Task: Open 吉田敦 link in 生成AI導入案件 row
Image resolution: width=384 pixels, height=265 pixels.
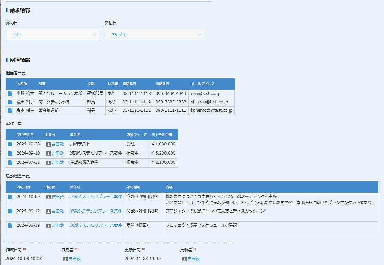Action: click(58, 162)
